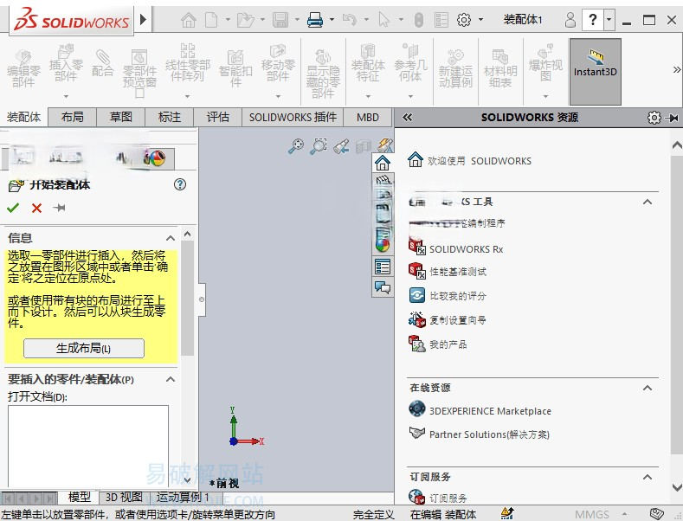This screenshot has width=683, height=521.
Task: Click the Undo icon
Action: 350,20
